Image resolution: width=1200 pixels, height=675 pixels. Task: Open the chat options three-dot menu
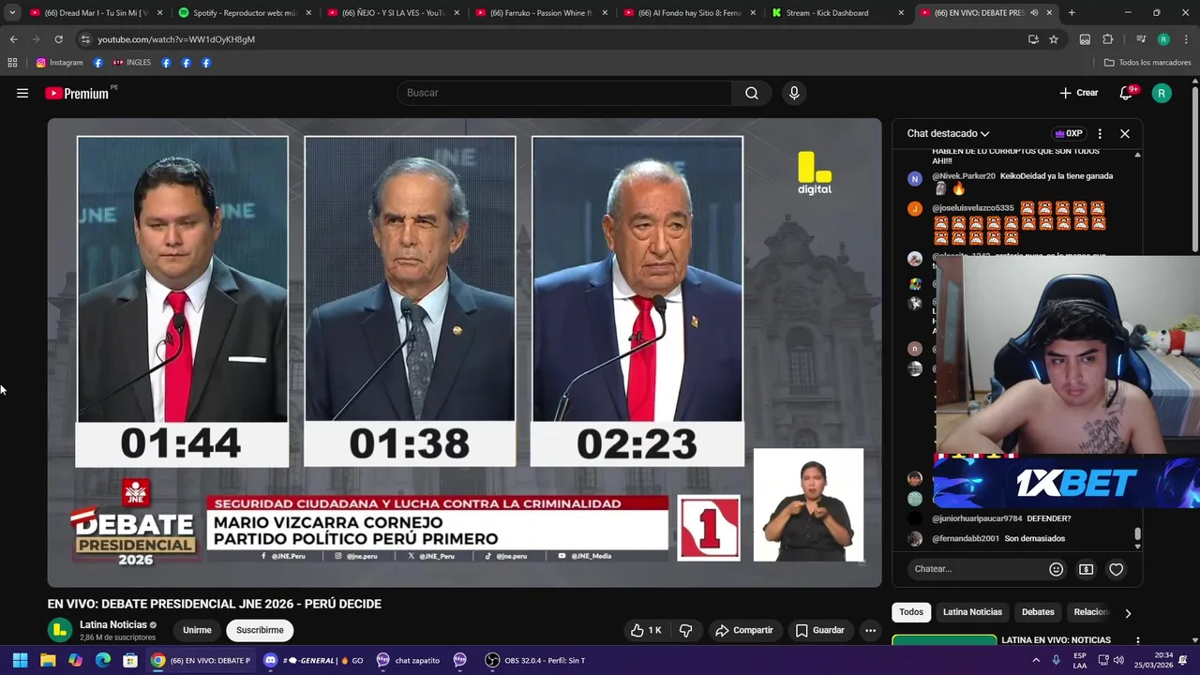coord(1100,133)
